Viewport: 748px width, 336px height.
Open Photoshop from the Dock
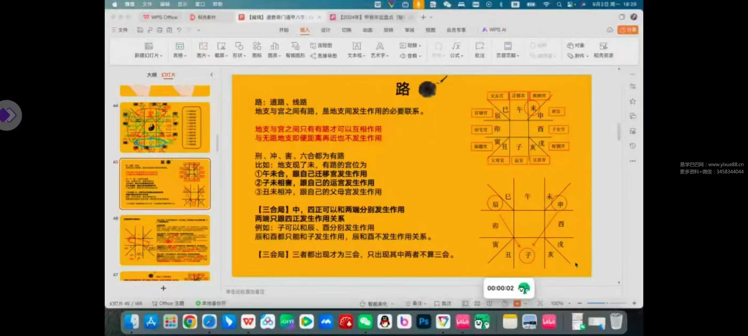pyautogui.click(x=424, y=322)
